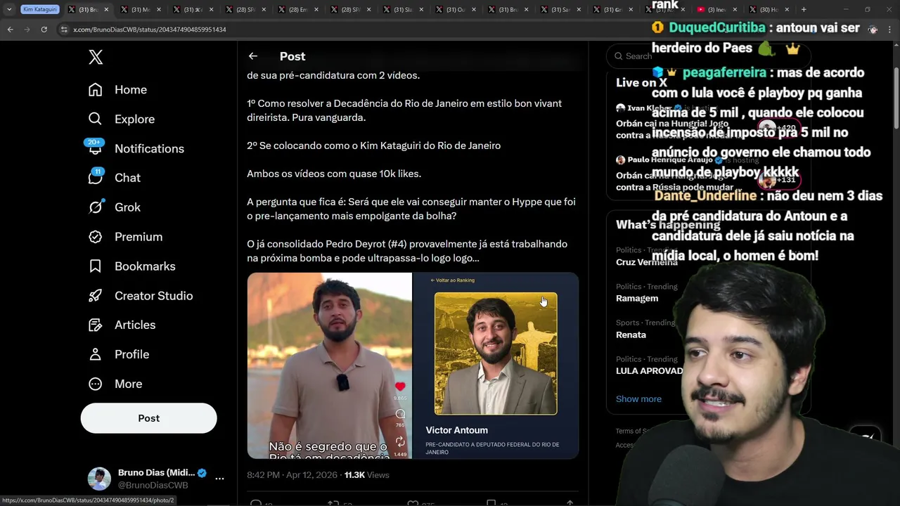900x506 pixels.
Task: Collapse the Kim Kataguiri tab group
Action: coord(39,10)
